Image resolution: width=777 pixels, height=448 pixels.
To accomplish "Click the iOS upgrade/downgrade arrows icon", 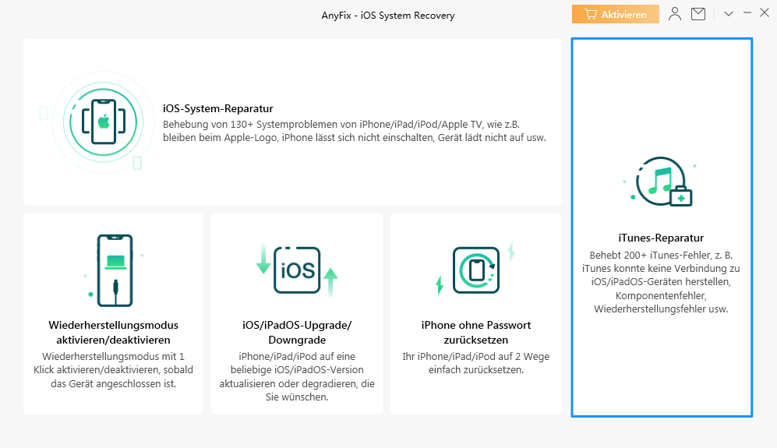I will [x=297, y=270].
